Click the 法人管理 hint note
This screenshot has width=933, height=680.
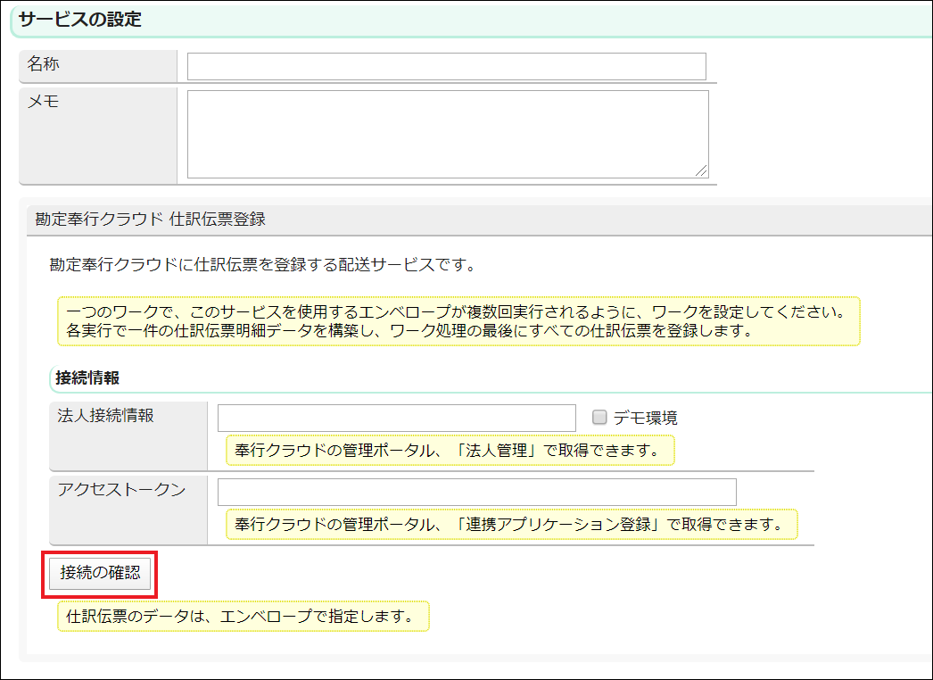coord(450,450)
